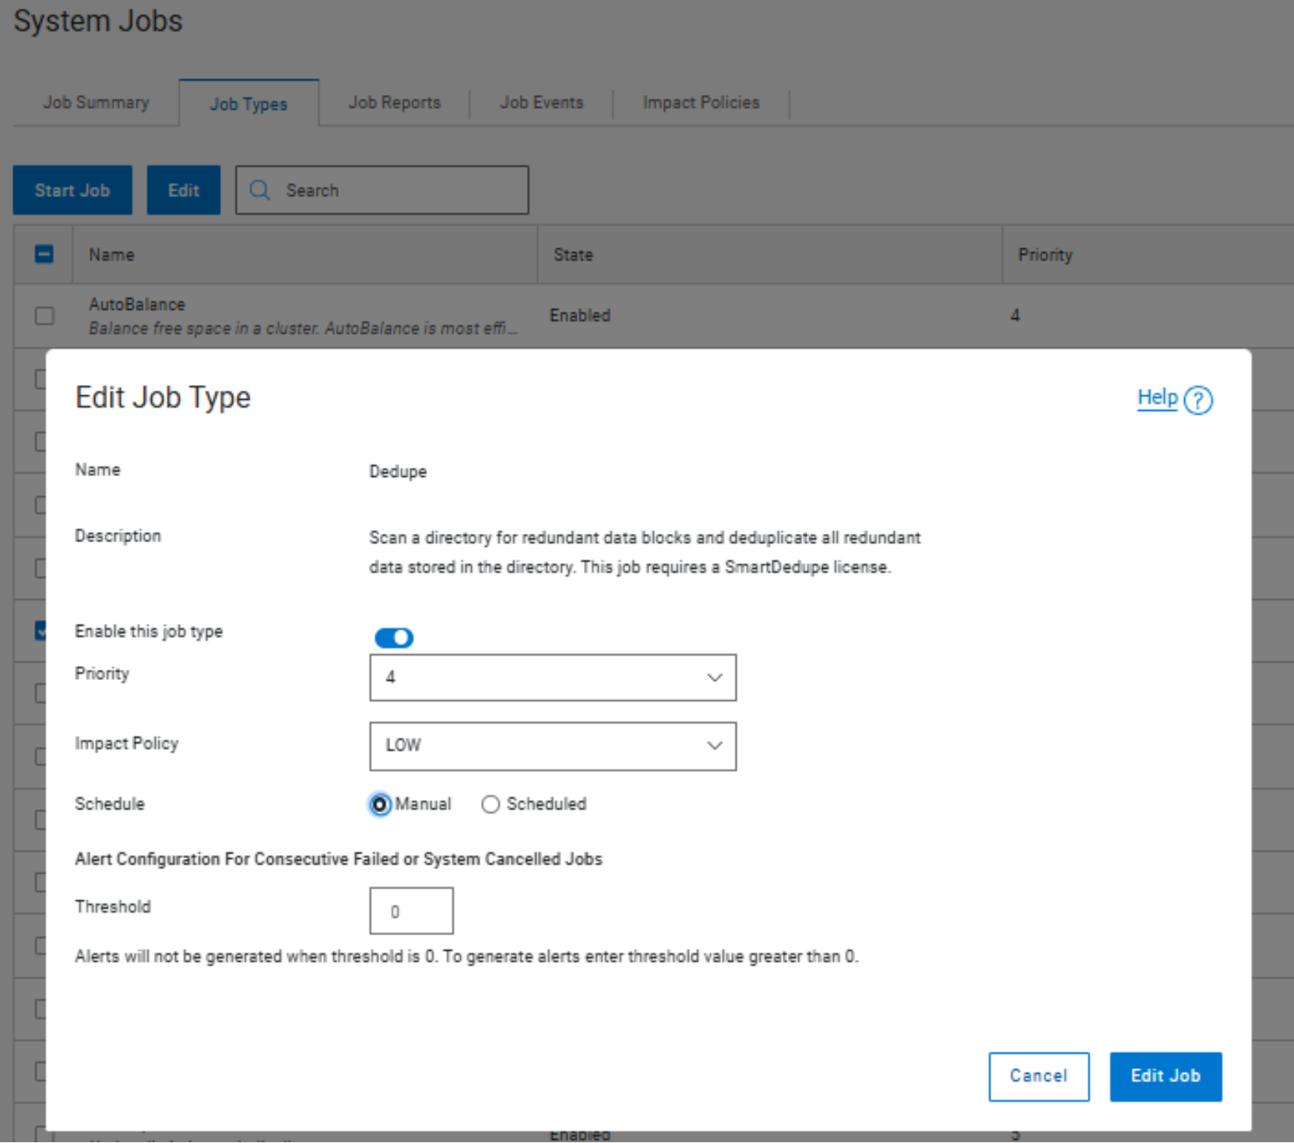The height and width of the screenshot is (1143, 1294).
Task: Select the Manual schedule radio button
Action: point(380,805)
